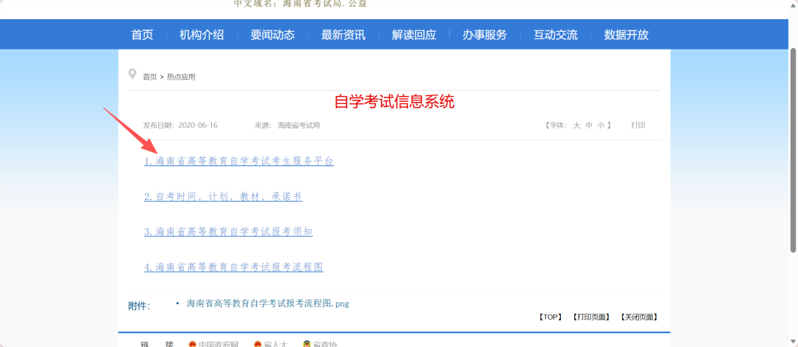Click the source text 海南省考试局
The image size is (798, 347).
click(299, 126)
